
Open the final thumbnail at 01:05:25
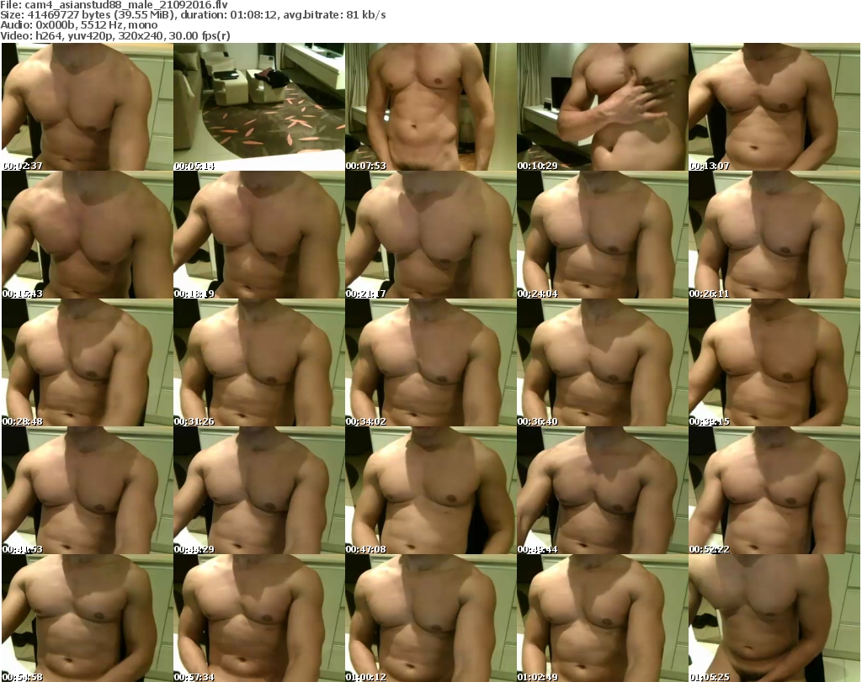coord(774,618)
